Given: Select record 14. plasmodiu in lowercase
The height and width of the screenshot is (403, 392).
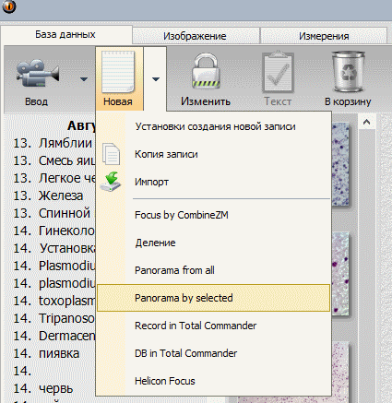Looking at the screenshot, I should coord(54,283).
